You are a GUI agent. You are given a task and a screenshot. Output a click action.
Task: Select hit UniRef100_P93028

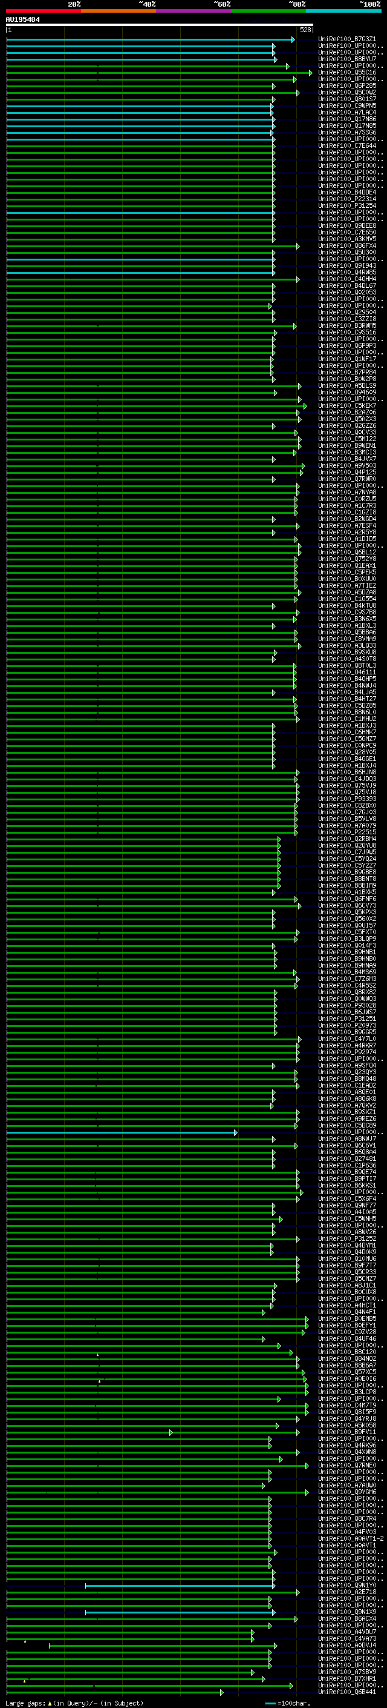[347, 1005]
